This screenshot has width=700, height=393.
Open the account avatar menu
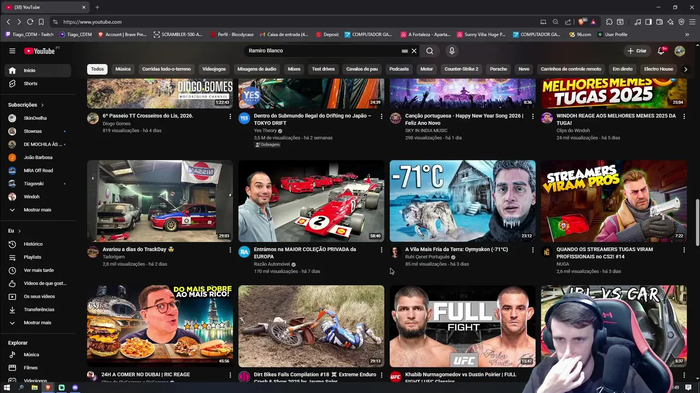point(680,51)
